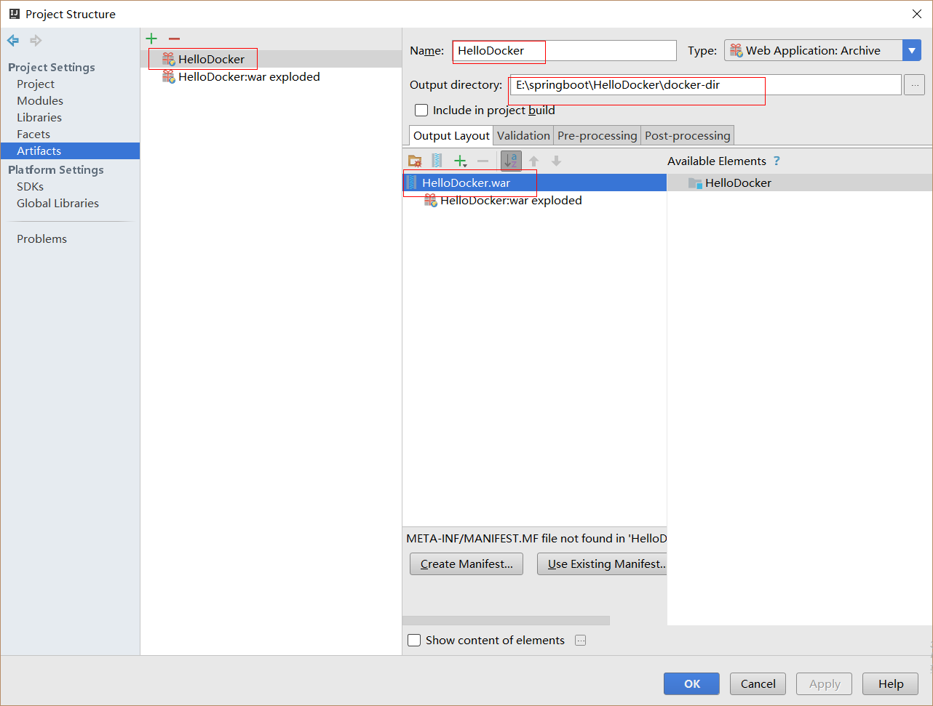
Task: Switch to the Post-processing tab
Action: click(x=688, y=135)
